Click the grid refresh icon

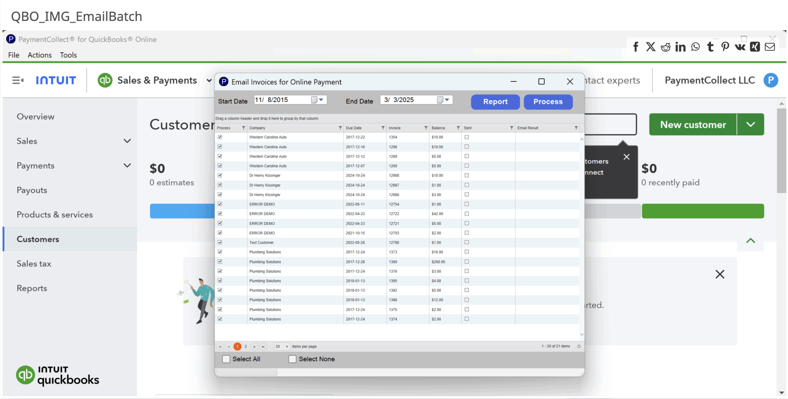[x=579, y=346]
